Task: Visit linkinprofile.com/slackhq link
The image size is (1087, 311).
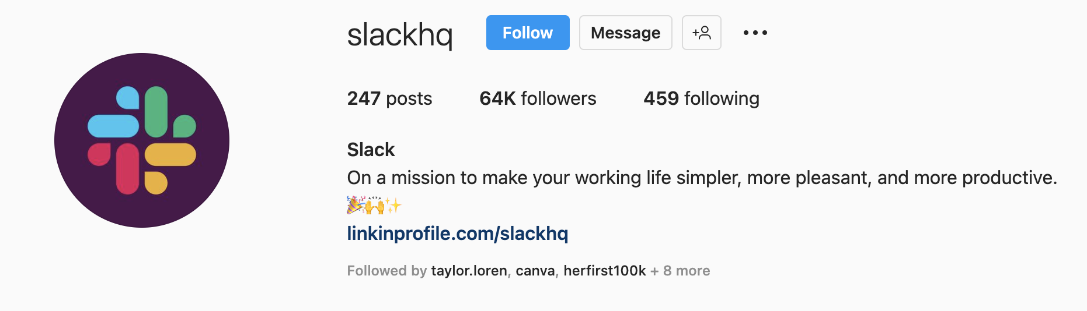Action: point(457,234)
